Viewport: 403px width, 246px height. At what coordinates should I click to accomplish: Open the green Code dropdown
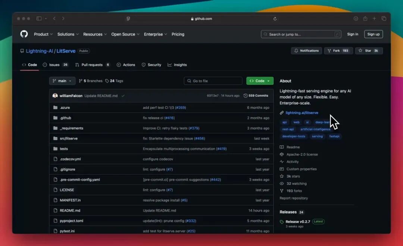pos(260,81)
